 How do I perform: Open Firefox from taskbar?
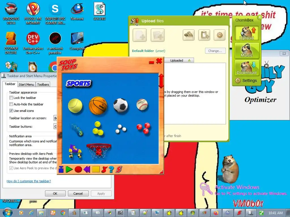[x=216, y=213]
